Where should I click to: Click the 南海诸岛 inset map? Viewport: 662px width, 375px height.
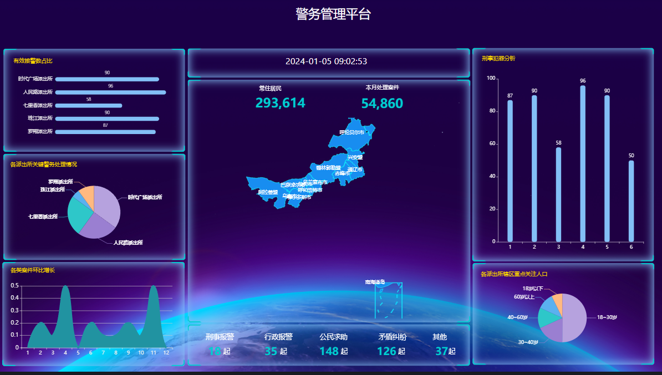click(389, 300)
